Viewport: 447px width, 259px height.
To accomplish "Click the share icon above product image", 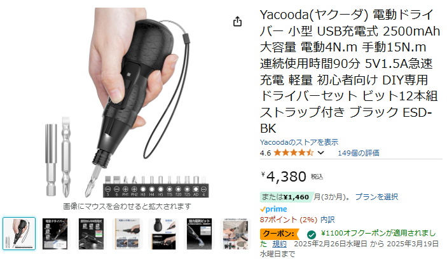I will [x=237, y=22].
